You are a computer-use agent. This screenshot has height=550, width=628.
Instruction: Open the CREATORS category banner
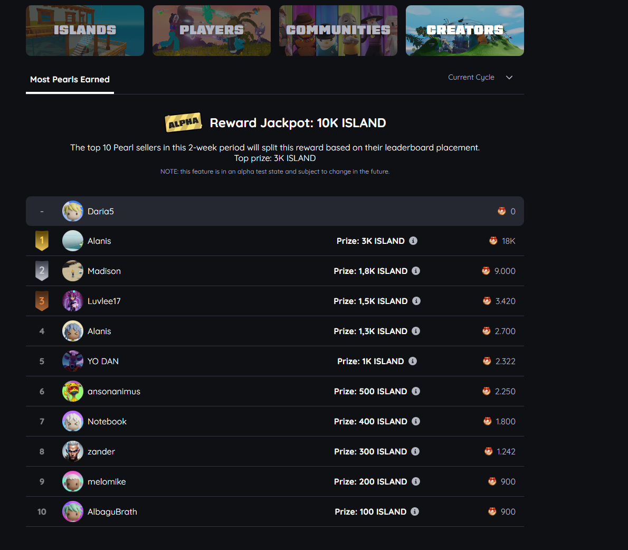pyautogui.click(x=464, y=31)
